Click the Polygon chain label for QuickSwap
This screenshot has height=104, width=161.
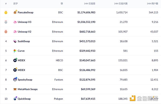58,99
